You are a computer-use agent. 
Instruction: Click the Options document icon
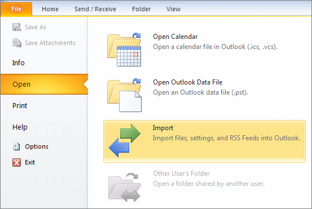click(x=17, y=146)
